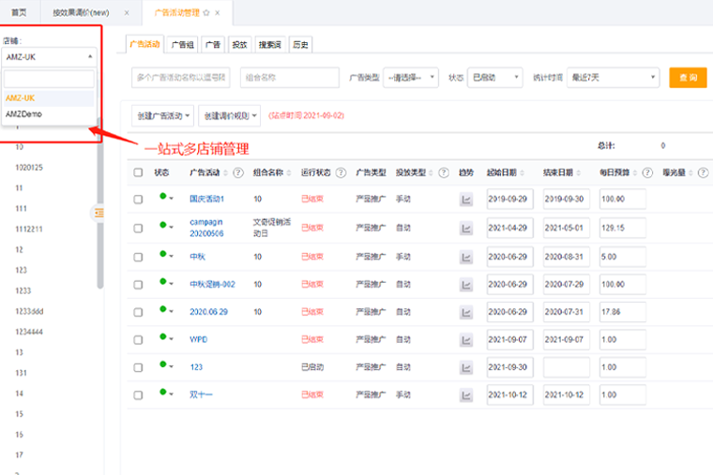Screen dimensions: 713x475
Task: Choose AMZDemo from the store list
Action: pyautogui.click(x=23, y=113)
